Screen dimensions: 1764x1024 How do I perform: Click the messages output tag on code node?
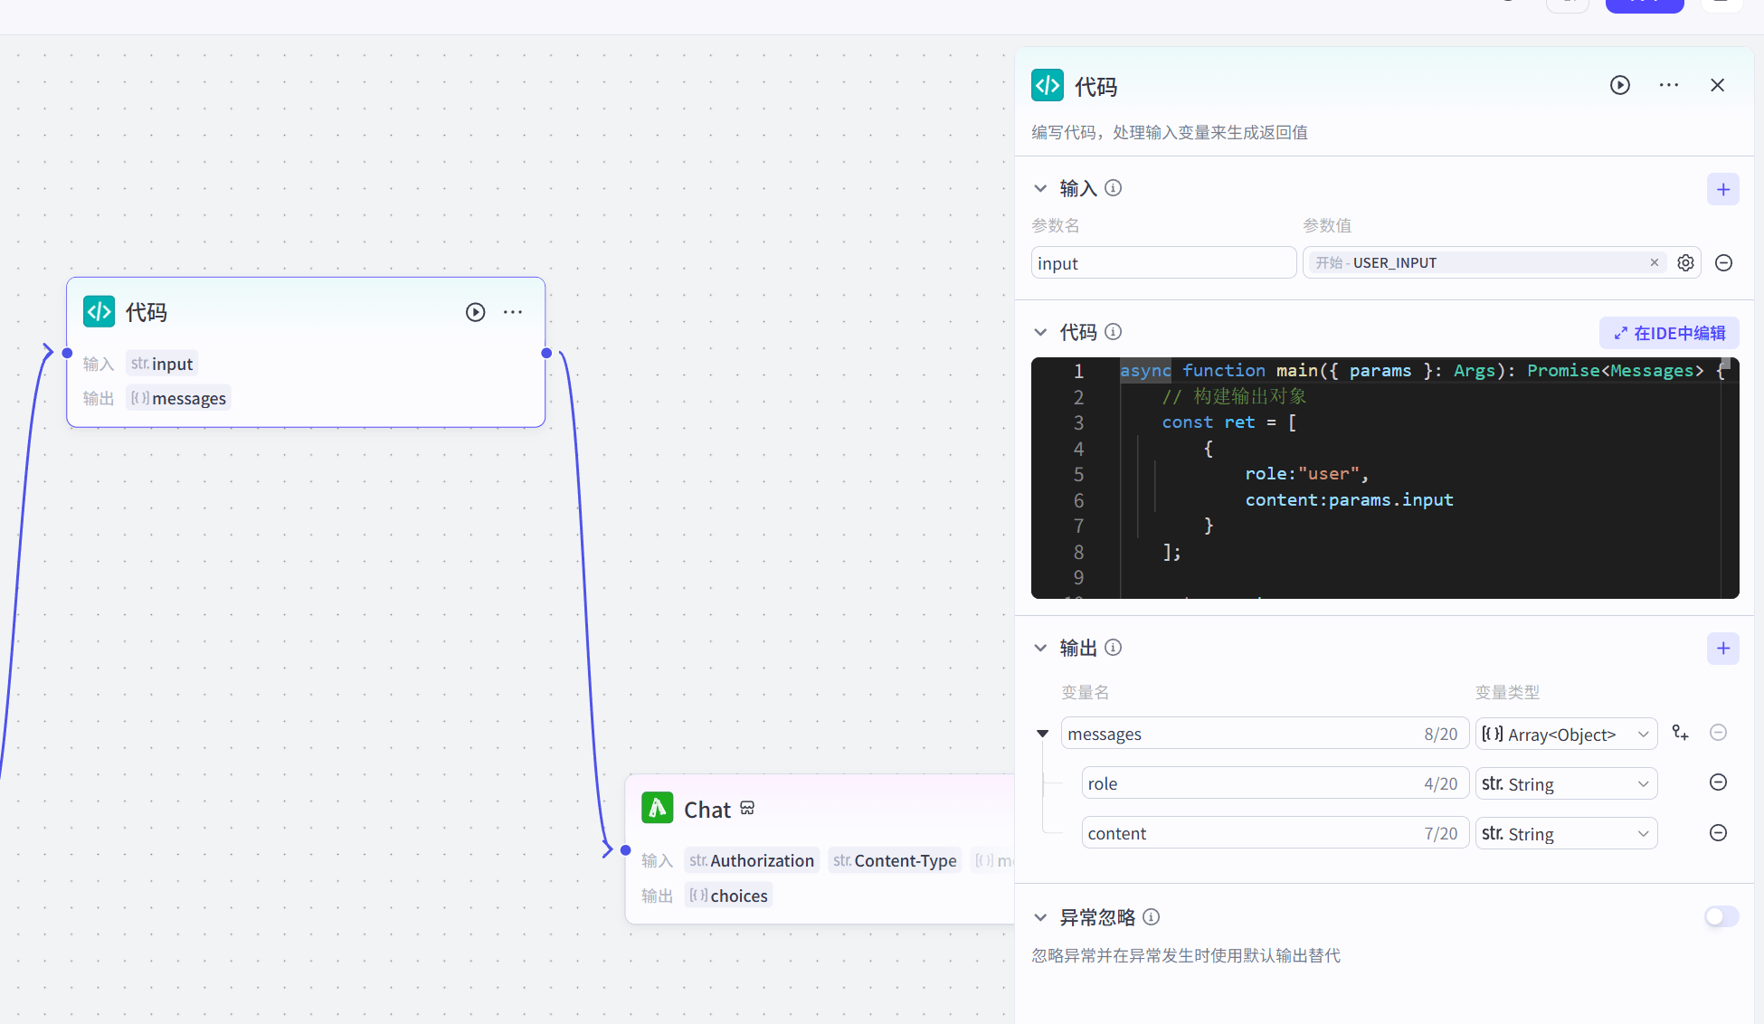(x=178, y=398)
